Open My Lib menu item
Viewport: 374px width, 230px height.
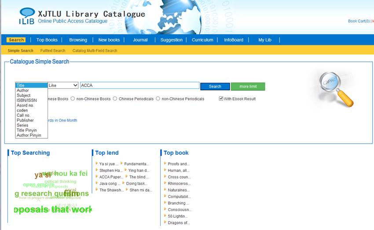point(265,40)
